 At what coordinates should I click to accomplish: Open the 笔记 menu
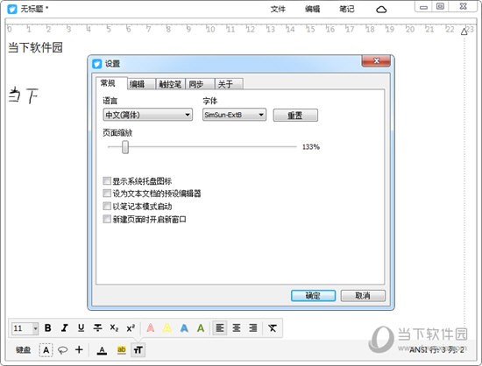pos(347,10)
